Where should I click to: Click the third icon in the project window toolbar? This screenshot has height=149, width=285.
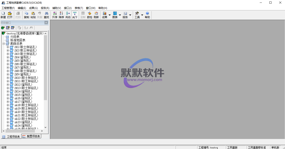13,28
